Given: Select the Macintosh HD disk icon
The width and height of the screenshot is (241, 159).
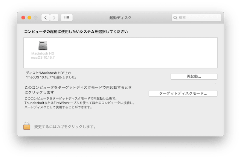Looking at the screenshot, I should coord(43,45).
